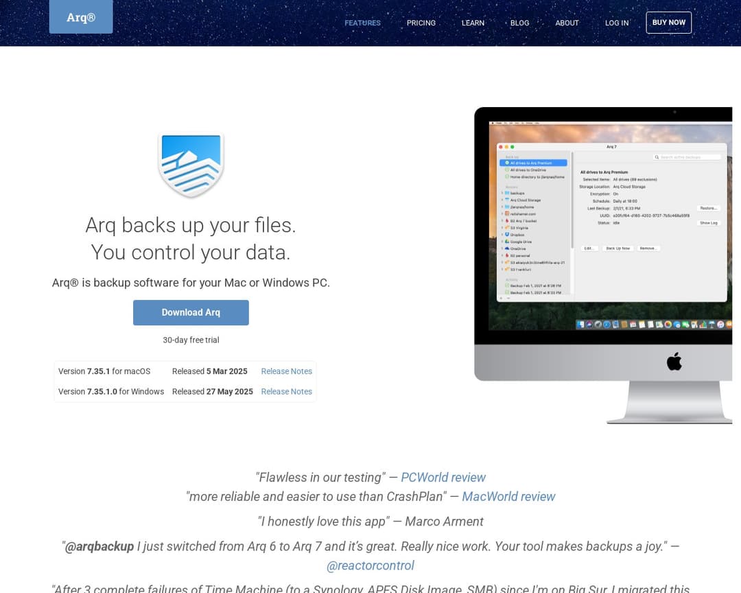741x593 pixels.
Task: Open the About page
Action: point(567,23)
